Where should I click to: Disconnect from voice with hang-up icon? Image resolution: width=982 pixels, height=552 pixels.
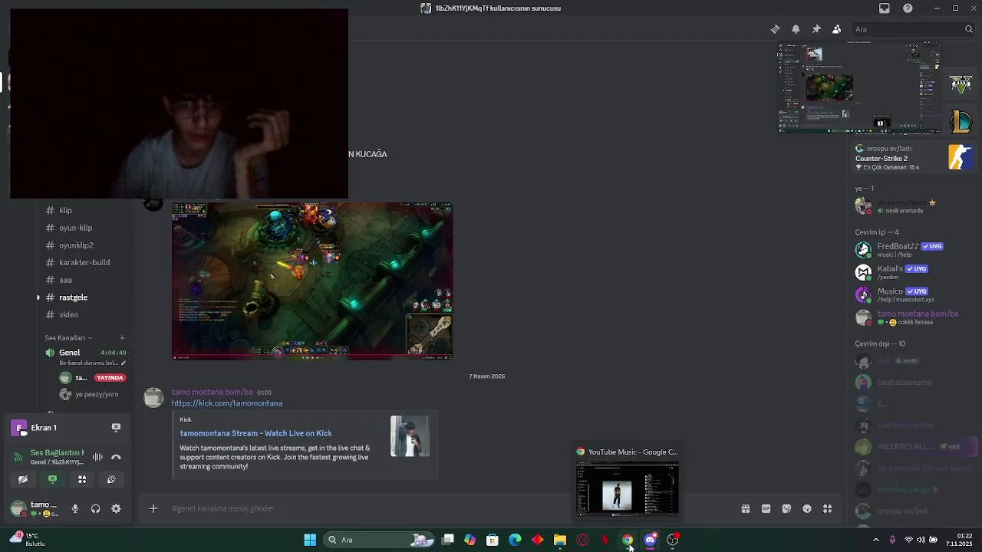[x=116, y=457]
